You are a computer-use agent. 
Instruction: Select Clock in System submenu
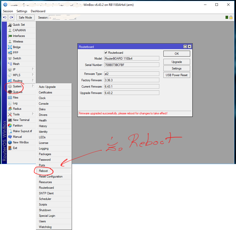[x=54, y=98]
